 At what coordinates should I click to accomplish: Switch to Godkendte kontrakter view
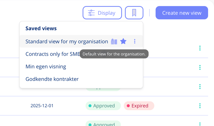point(52,79)
